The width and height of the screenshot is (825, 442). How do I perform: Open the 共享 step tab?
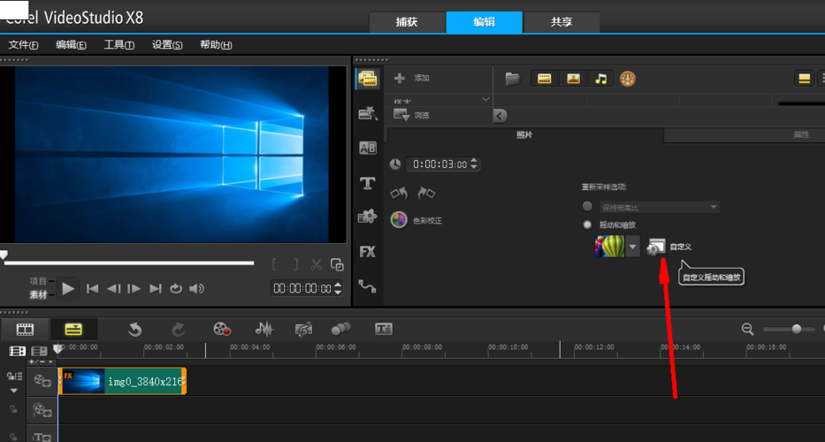tap(561, 23)
